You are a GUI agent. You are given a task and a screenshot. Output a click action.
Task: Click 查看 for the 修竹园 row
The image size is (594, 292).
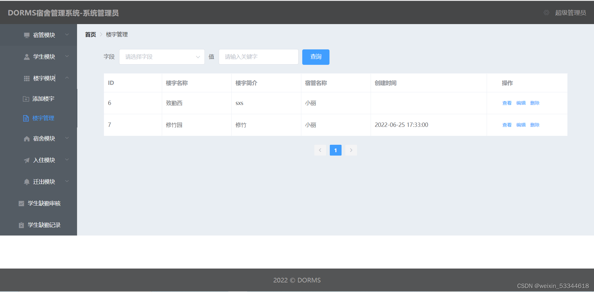pos(507,125)
